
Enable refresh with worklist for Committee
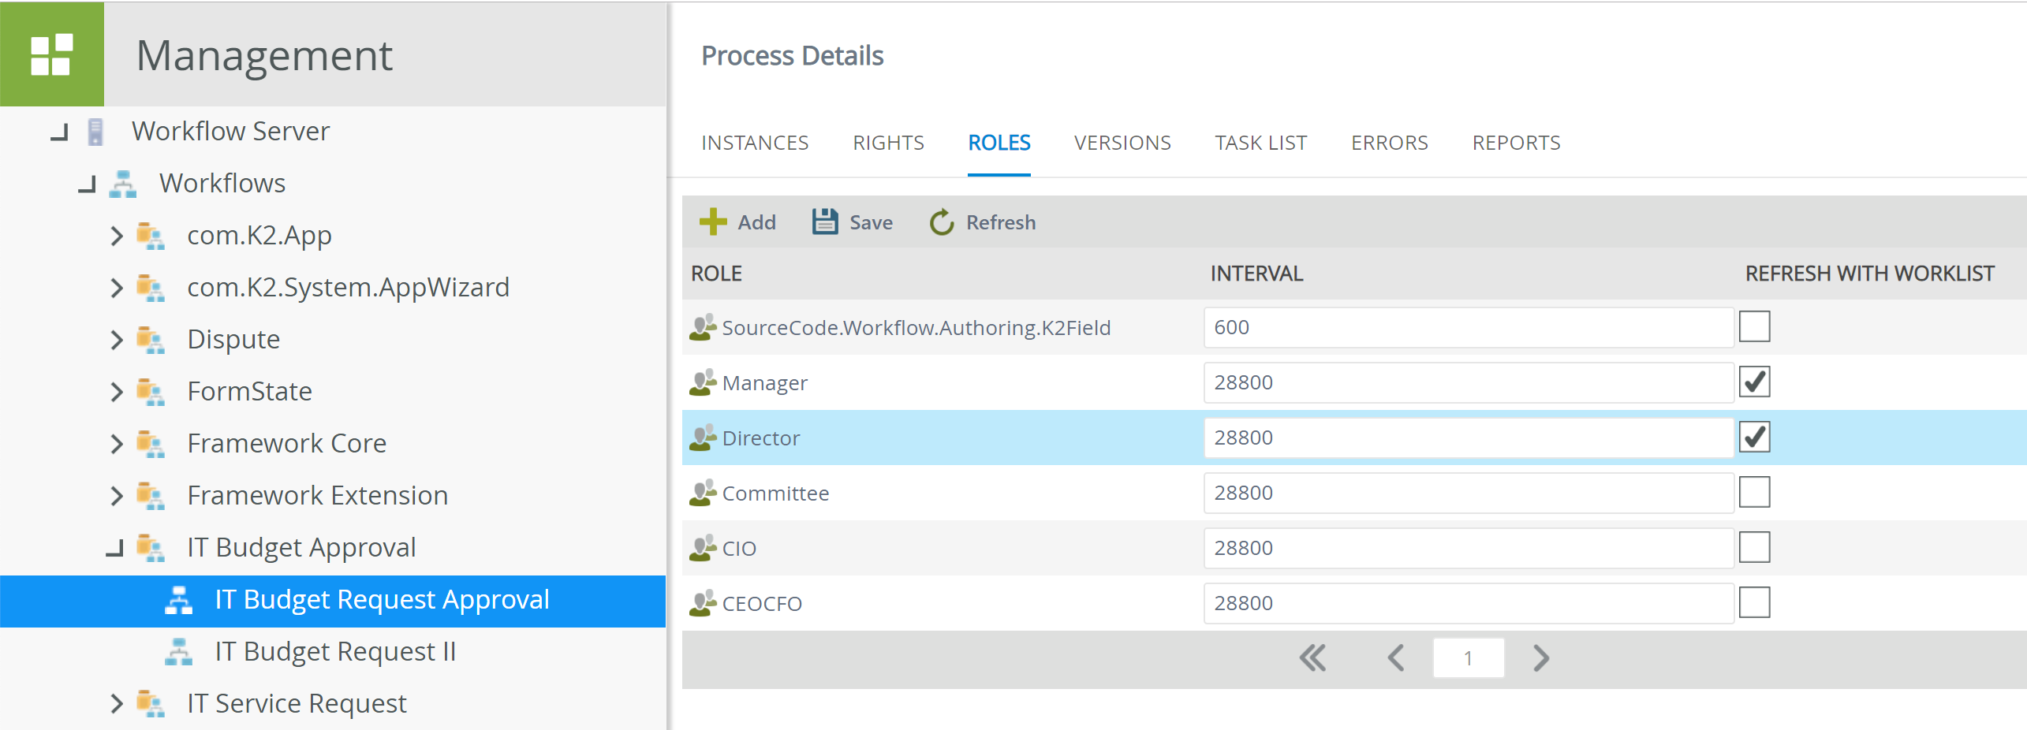[1754, 492]
